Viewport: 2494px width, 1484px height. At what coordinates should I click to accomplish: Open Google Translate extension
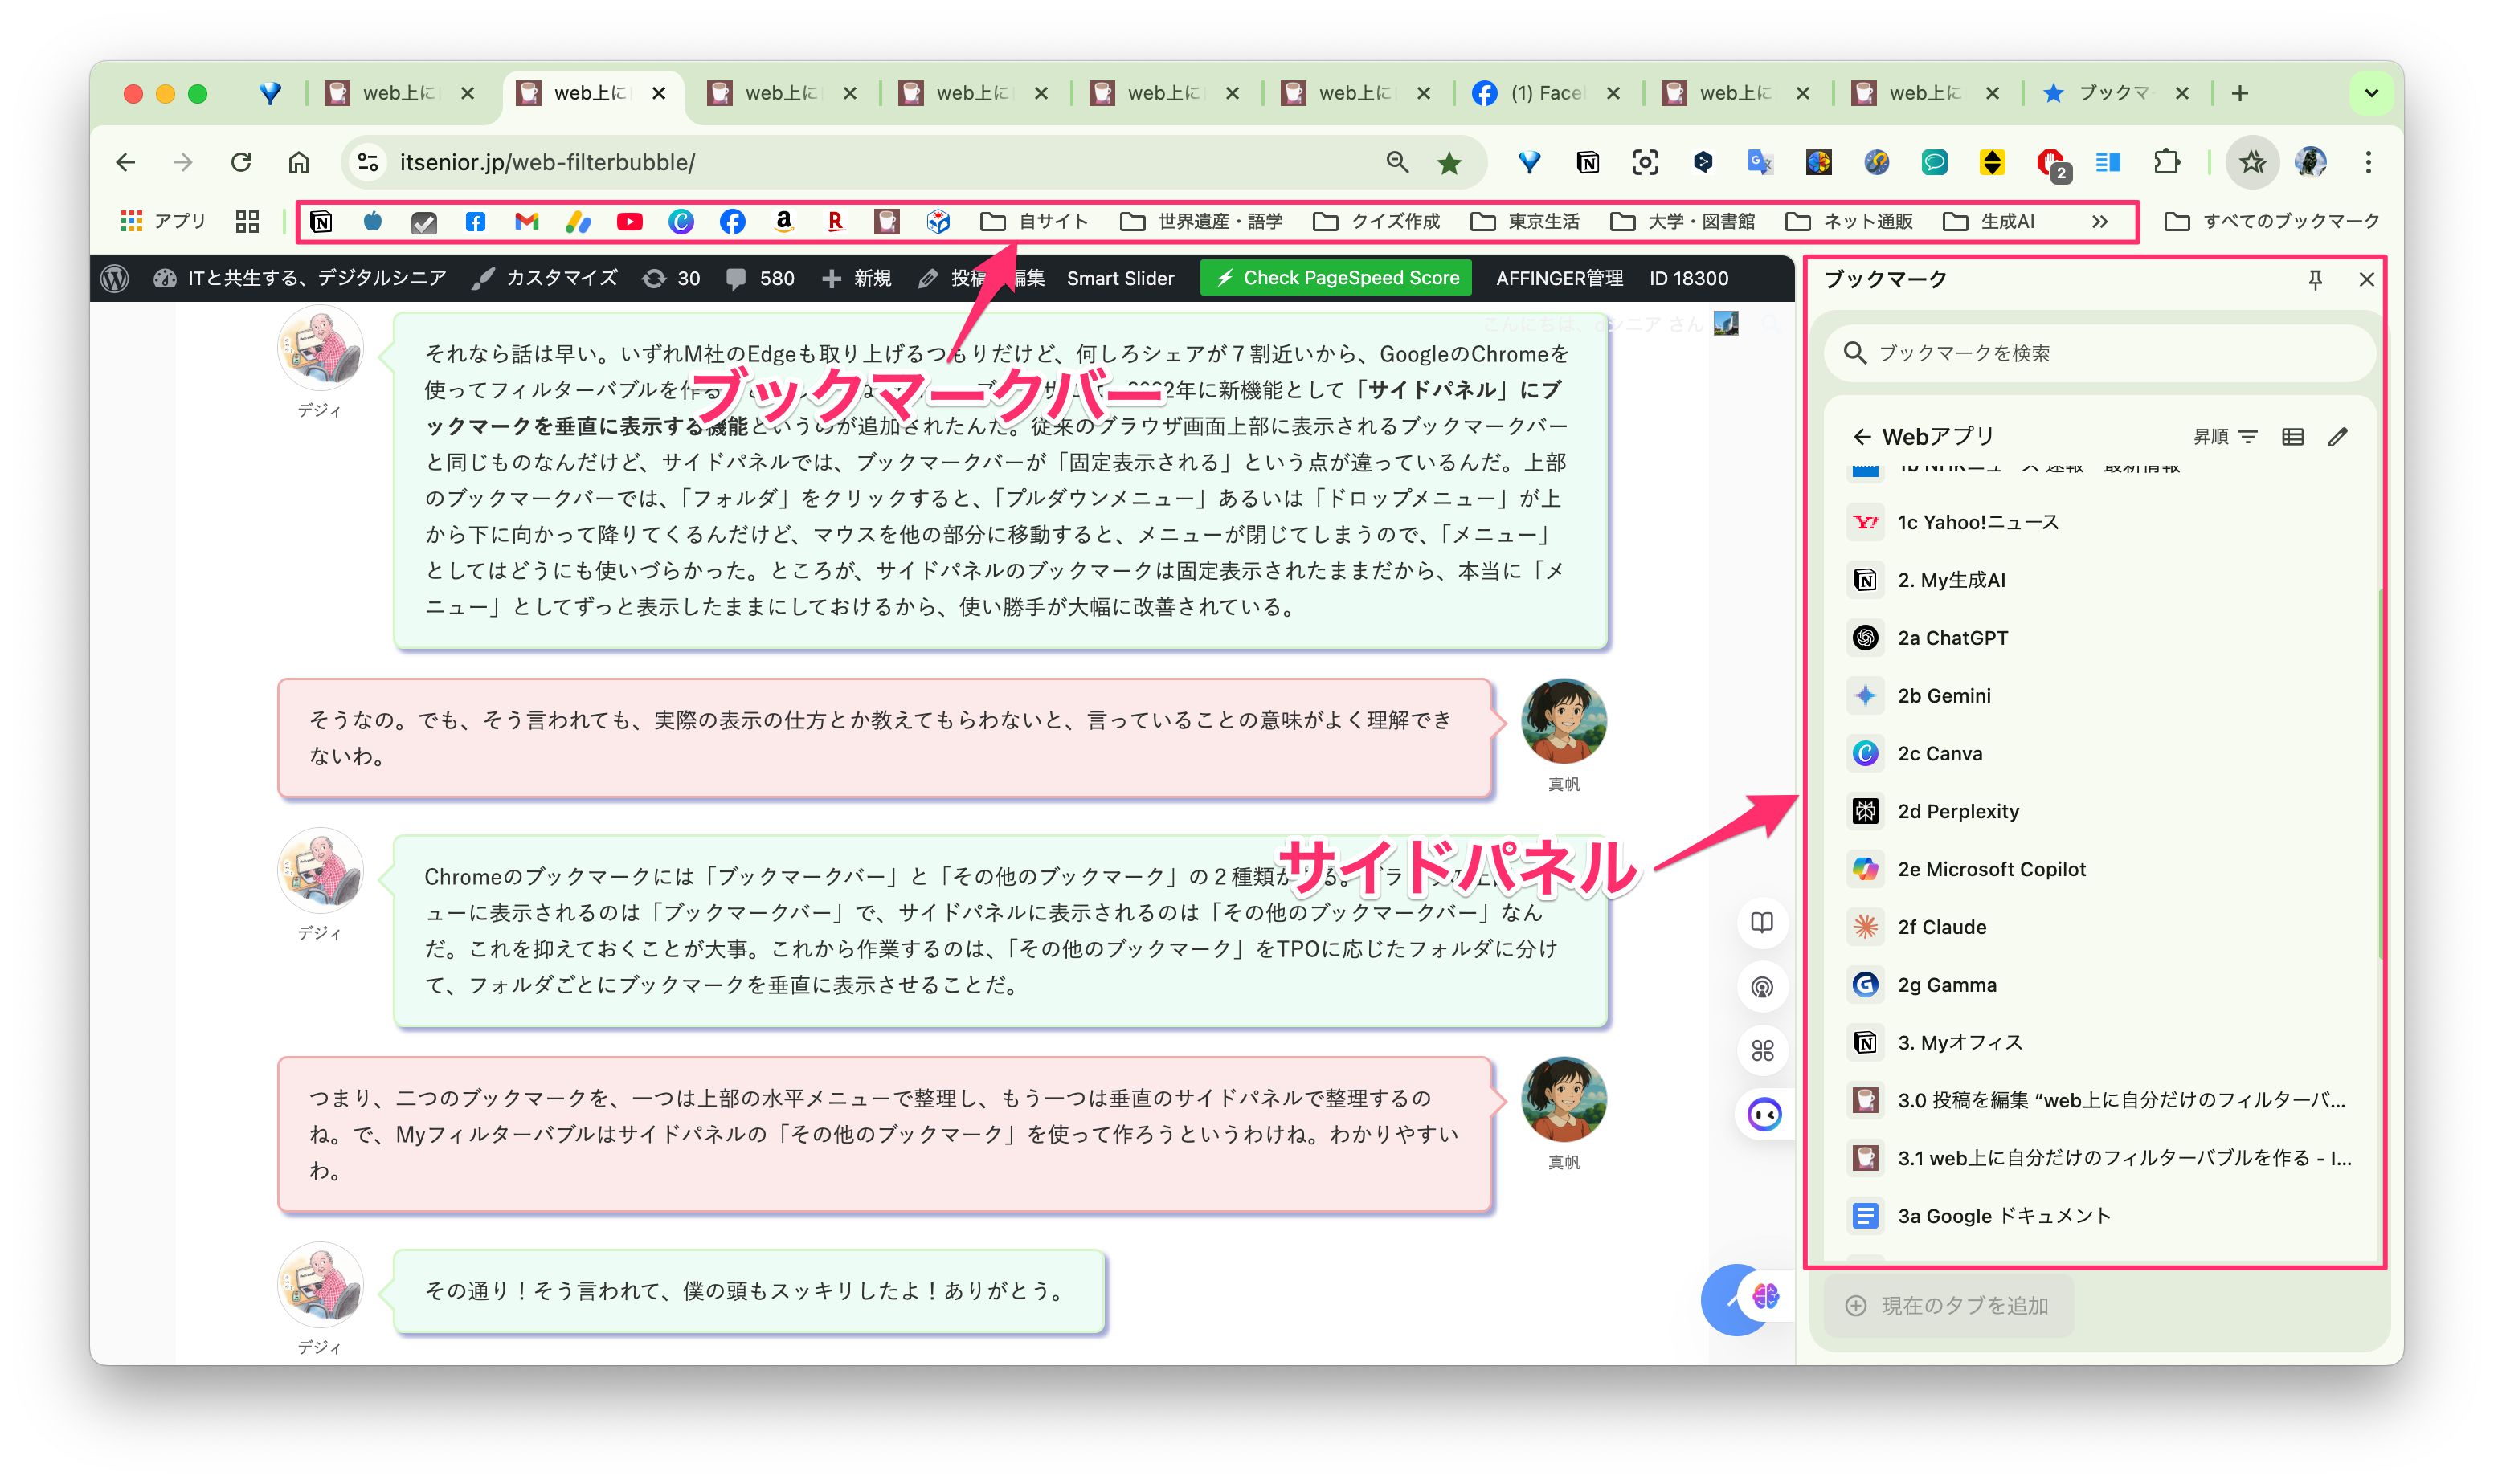coord(1759,162)
